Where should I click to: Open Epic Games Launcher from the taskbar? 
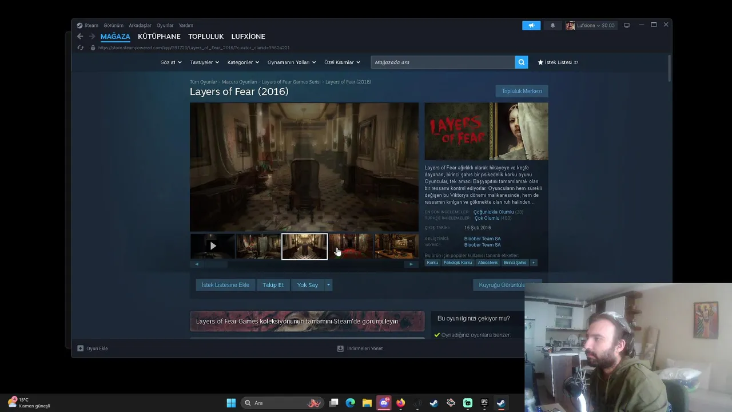(x=484, y=403)
